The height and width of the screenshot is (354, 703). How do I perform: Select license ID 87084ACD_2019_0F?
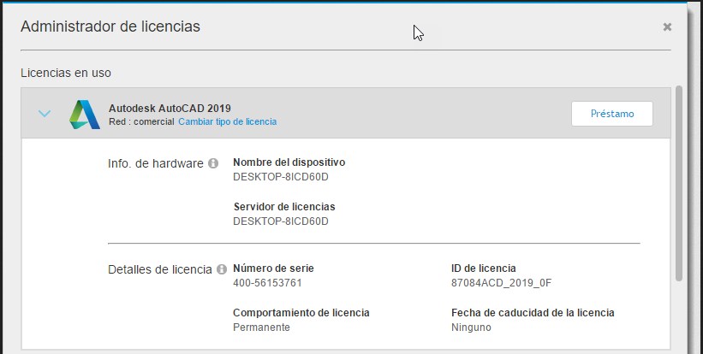pos(501,283)
